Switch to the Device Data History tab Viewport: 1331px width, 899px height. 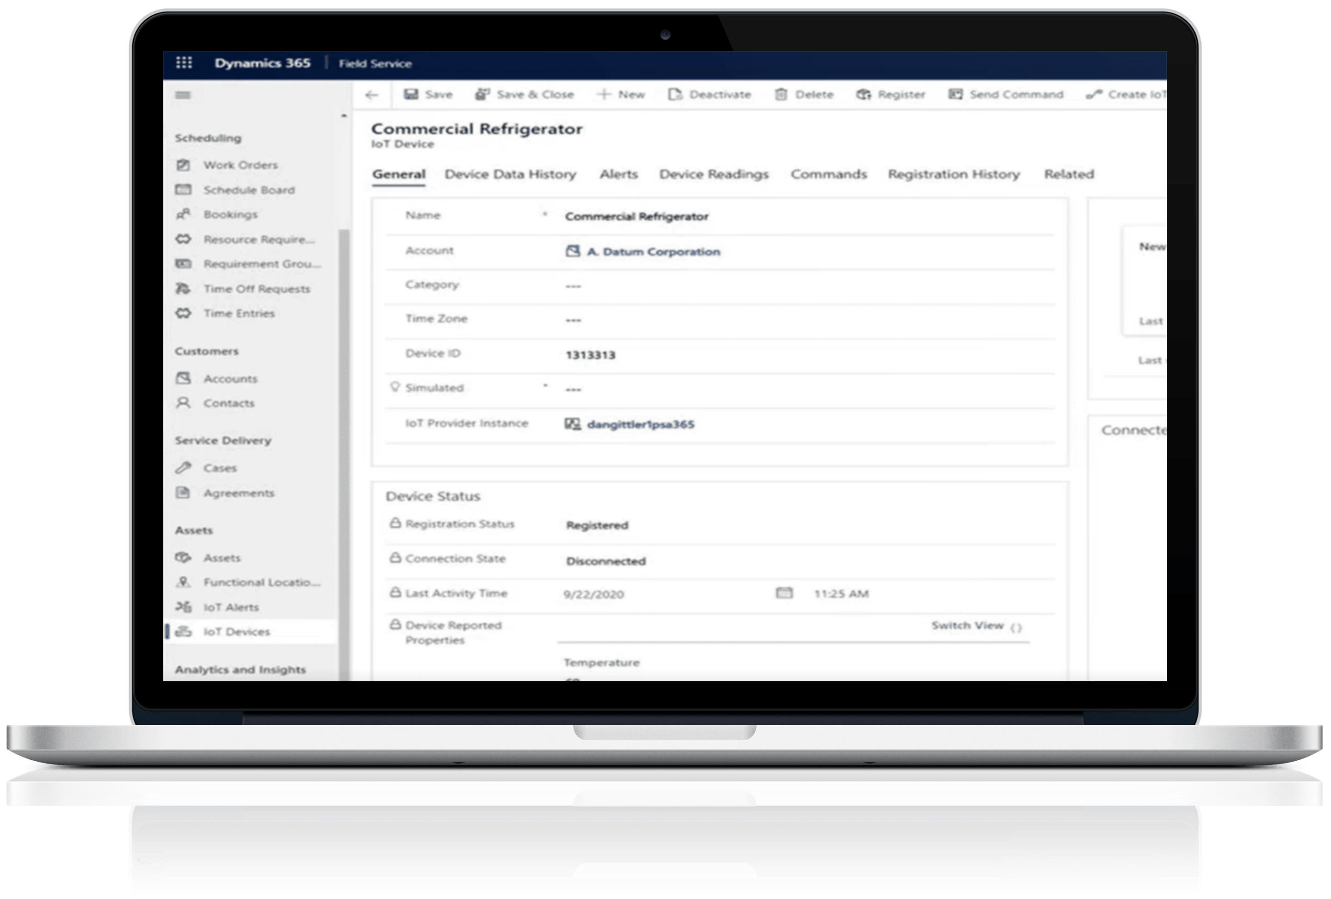click(x=510, y=174)
